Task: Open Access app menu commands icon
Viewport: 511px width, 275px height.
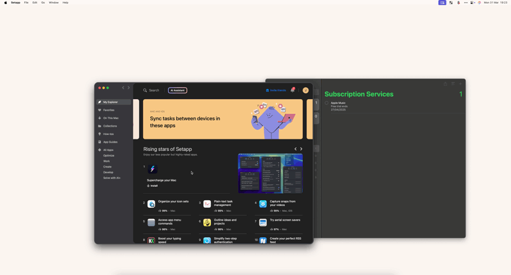Action: (151, 223)
